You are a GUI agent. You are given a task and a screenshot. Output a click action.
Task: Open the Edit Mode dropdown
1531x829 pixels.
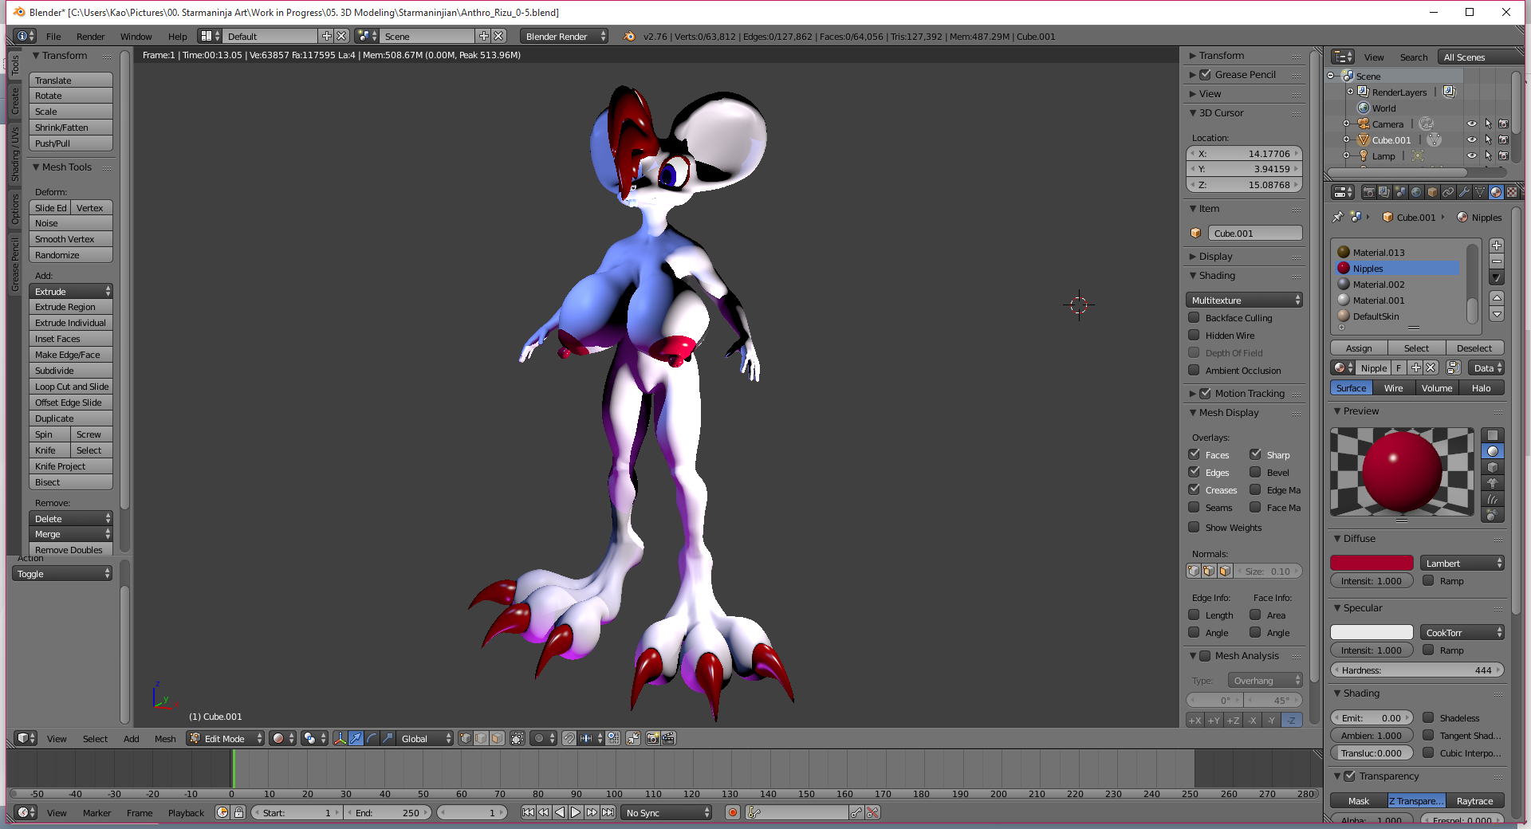coord(226,738)
